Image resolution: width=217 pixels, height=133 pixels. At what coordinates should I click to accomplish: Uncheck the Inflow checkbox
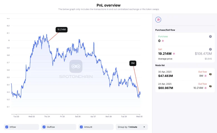tap(6, 127)
